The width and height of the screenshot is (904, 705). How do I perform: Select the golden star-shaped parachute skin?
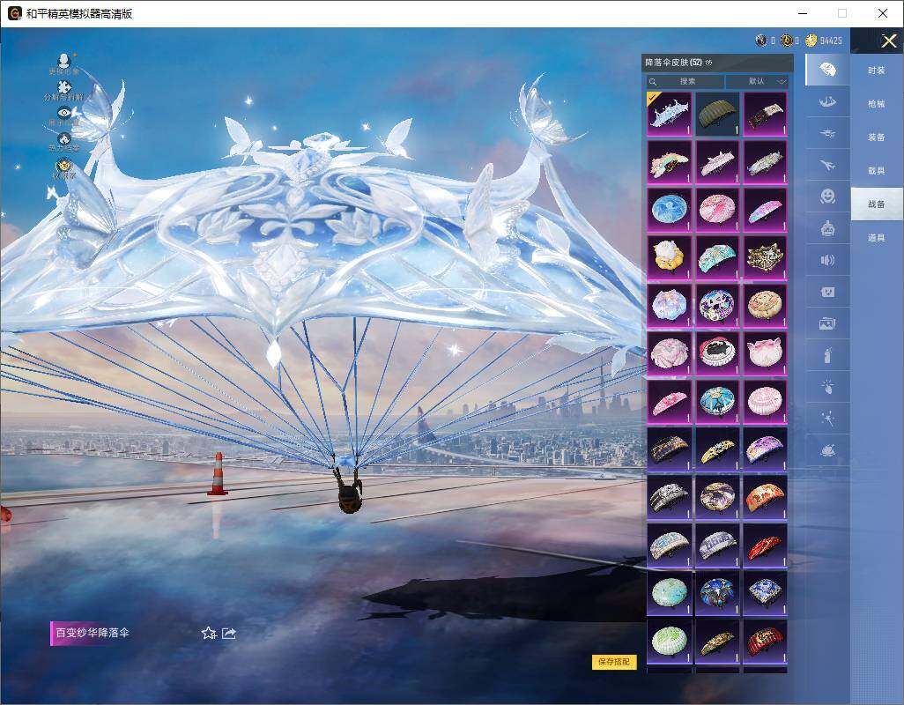[x=765, y=257]
